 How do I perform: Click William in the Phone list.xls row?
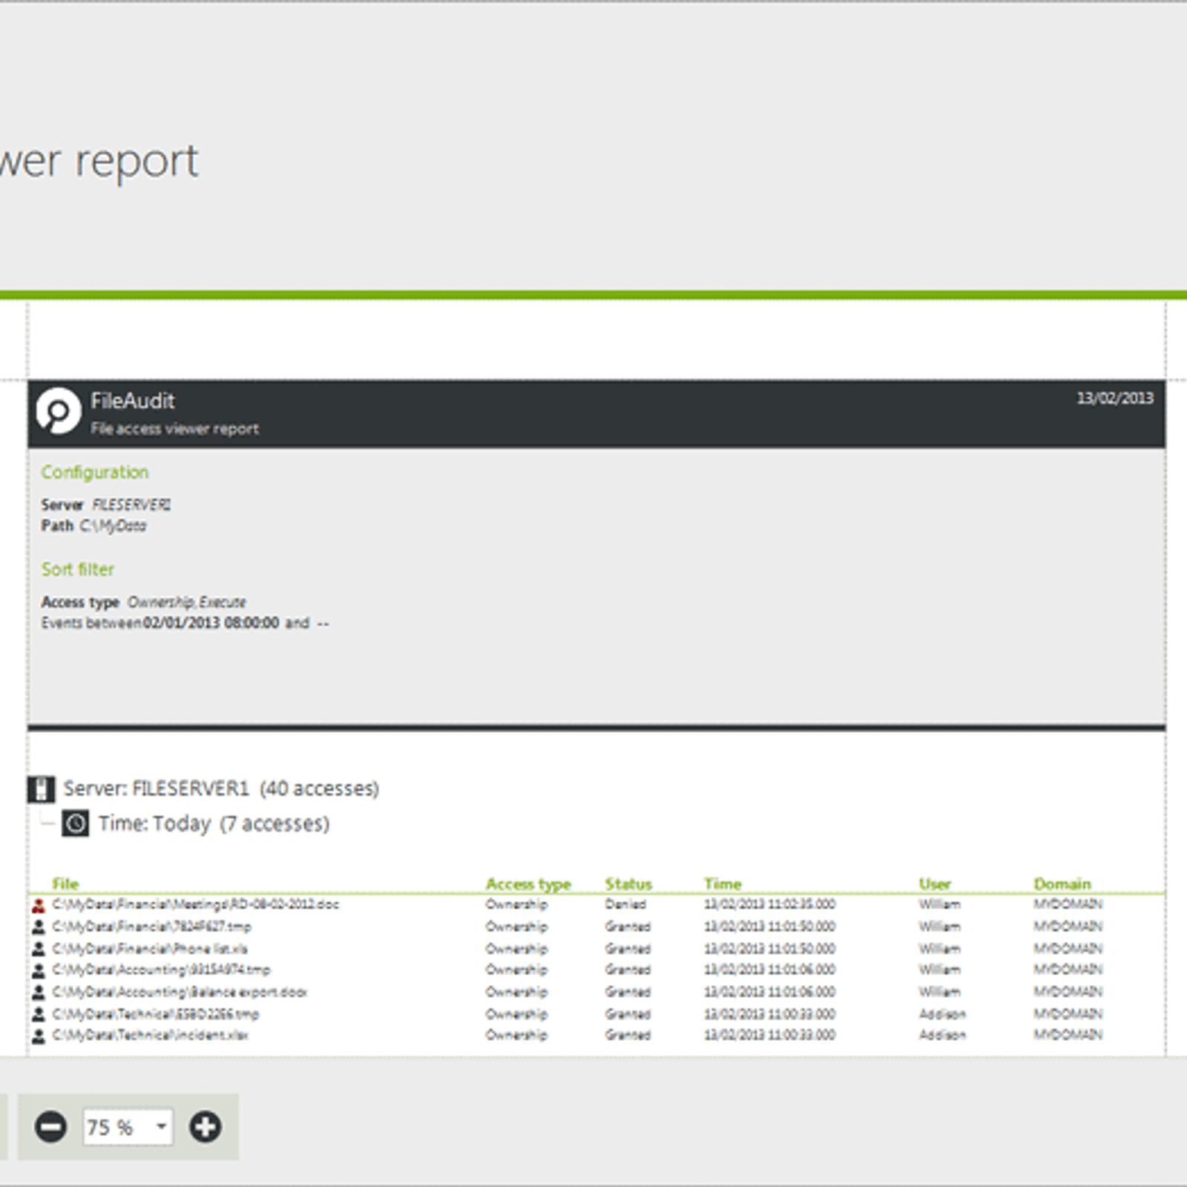[x=939, y=949]
